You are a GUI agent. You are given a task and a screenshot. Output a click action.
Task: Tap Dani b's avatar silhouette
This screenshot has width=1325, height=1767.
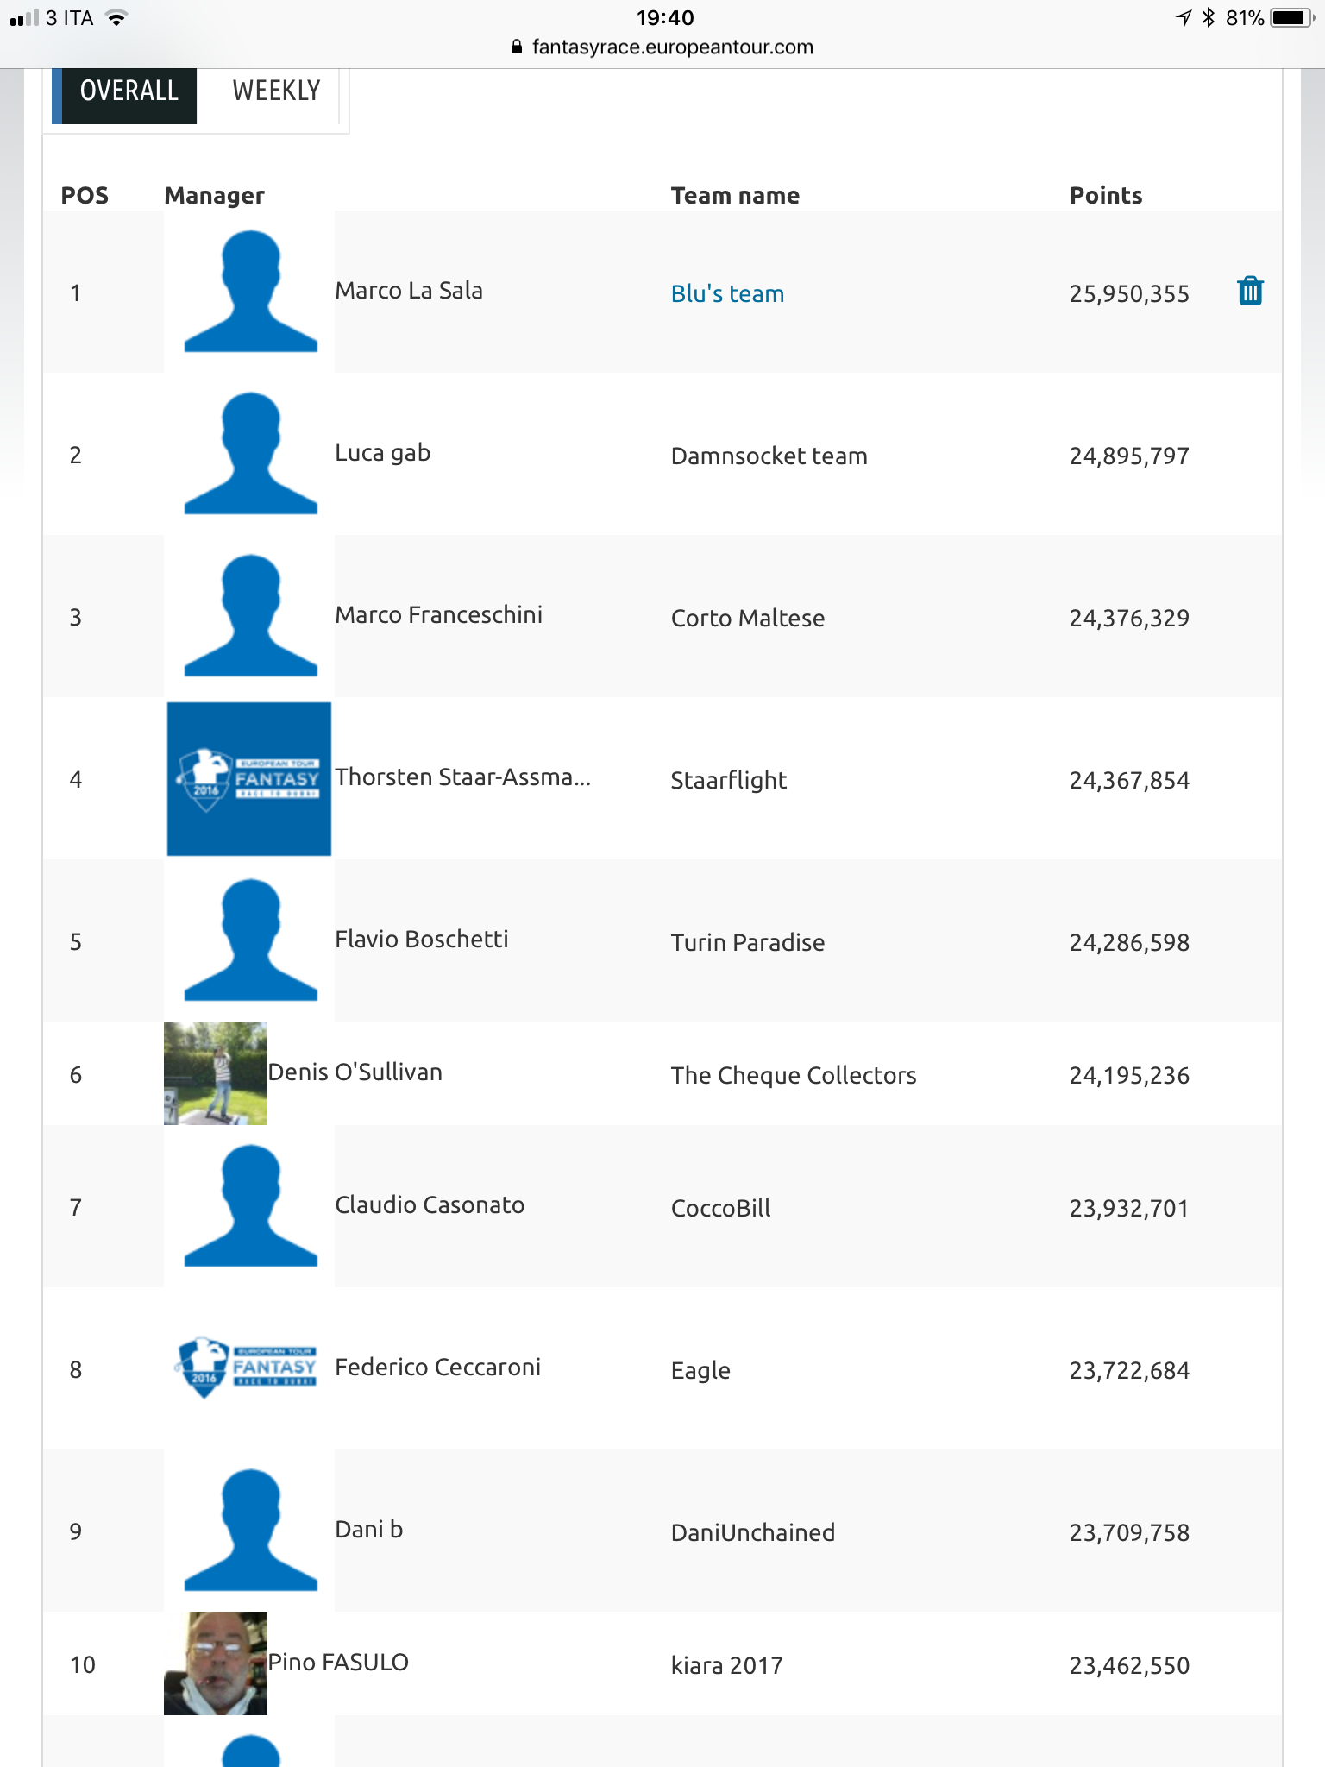pyautogui.click(x=250, y=1531)
